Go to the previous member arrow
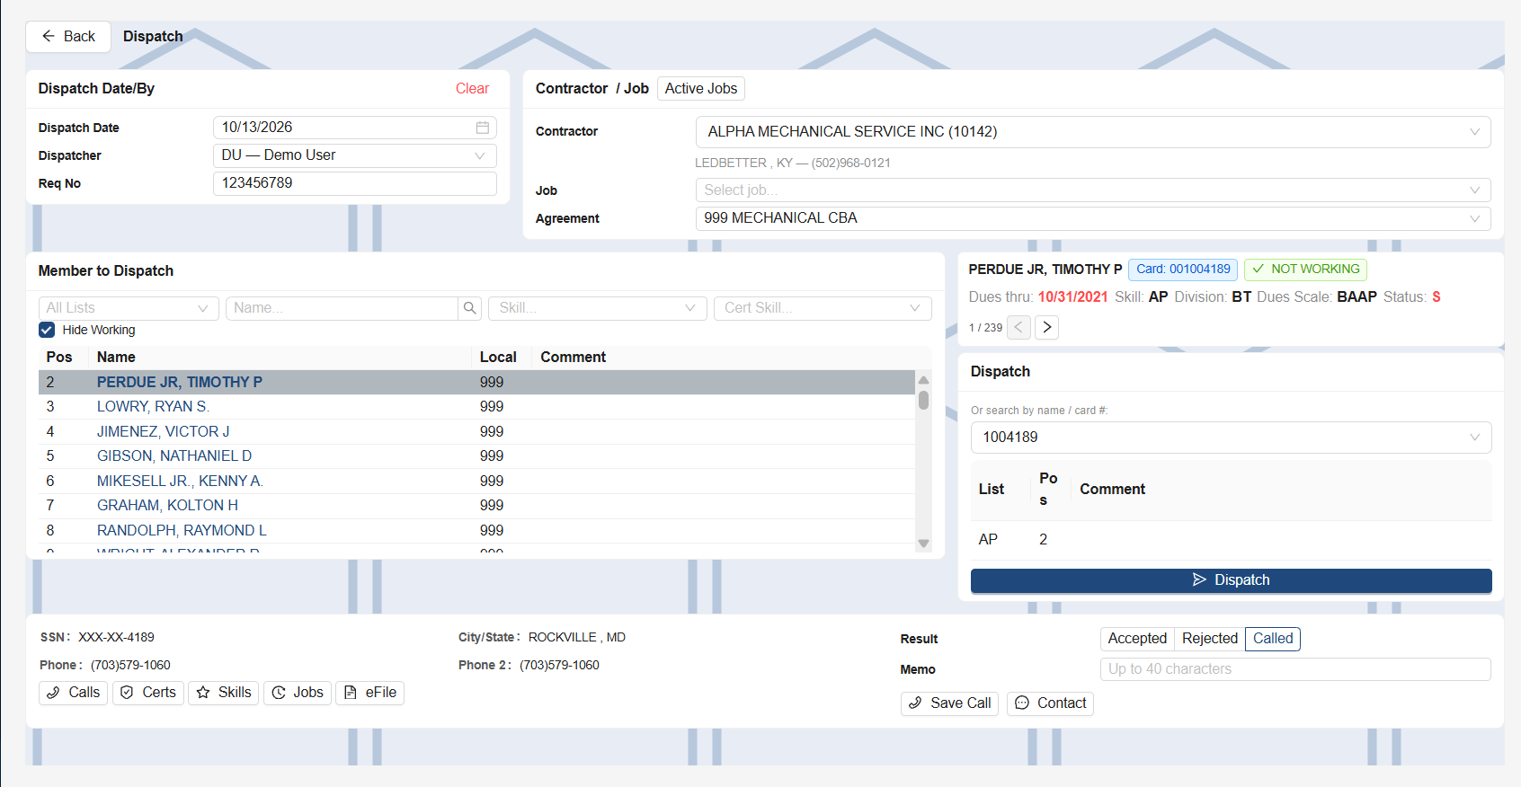The height and width of the screenshot is (787, 1521). [1018, 327]
